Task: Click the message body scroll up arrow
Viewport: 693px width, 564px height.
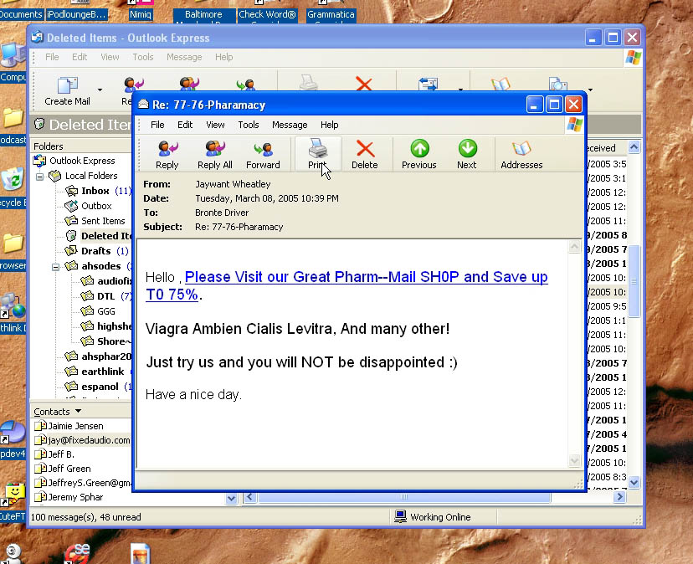Action: pos(574,247)
